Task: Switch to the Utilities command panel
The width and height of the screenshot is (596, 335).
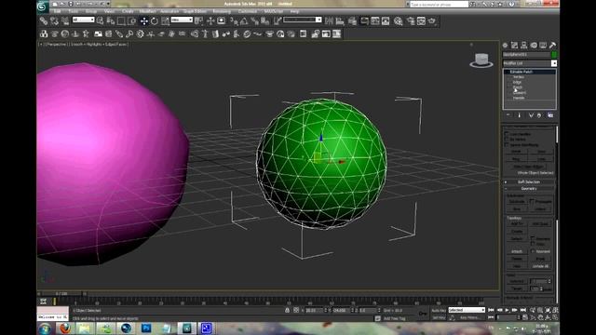Action: coord(552,46)
